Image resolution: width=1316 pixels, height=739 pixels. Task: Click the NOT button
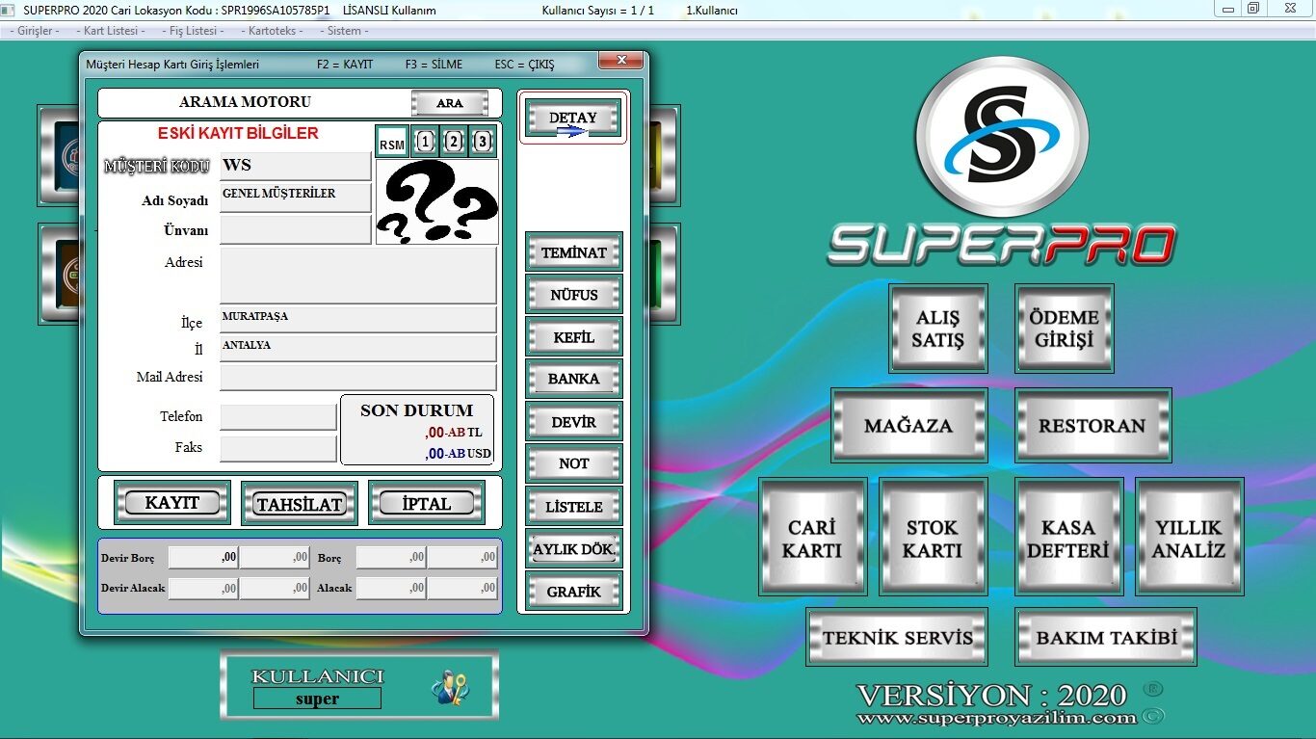click(573, 463)
